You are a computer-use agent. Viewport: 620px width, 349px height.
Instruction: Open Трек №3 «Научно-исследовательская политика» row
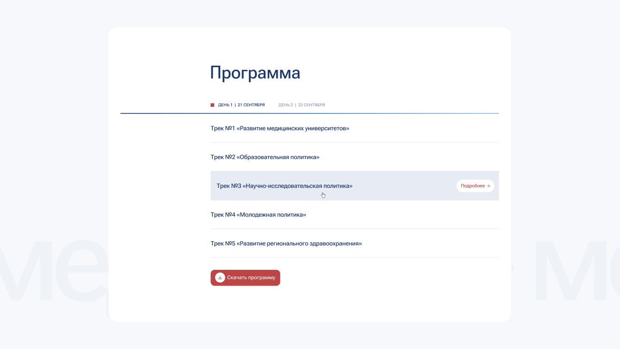pos(354,186)
